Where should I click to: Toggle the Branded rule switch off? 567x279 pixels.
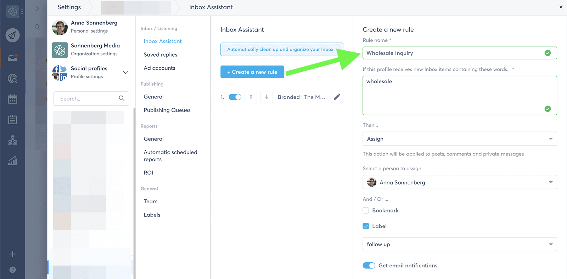click(235, 97)
